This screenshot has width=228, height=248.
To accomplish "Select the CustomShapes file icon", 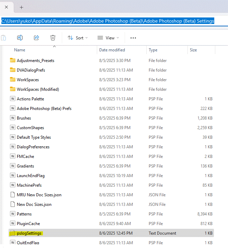I will click(x=13, y=127).
